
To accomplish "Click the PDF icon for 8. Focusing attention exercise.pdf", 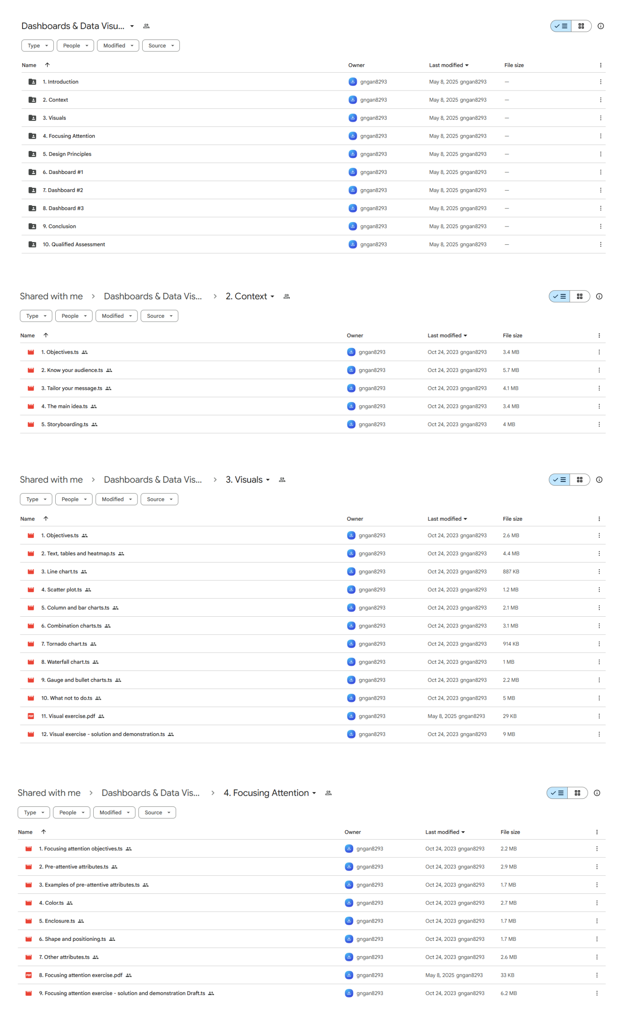I will click(29, 975).
